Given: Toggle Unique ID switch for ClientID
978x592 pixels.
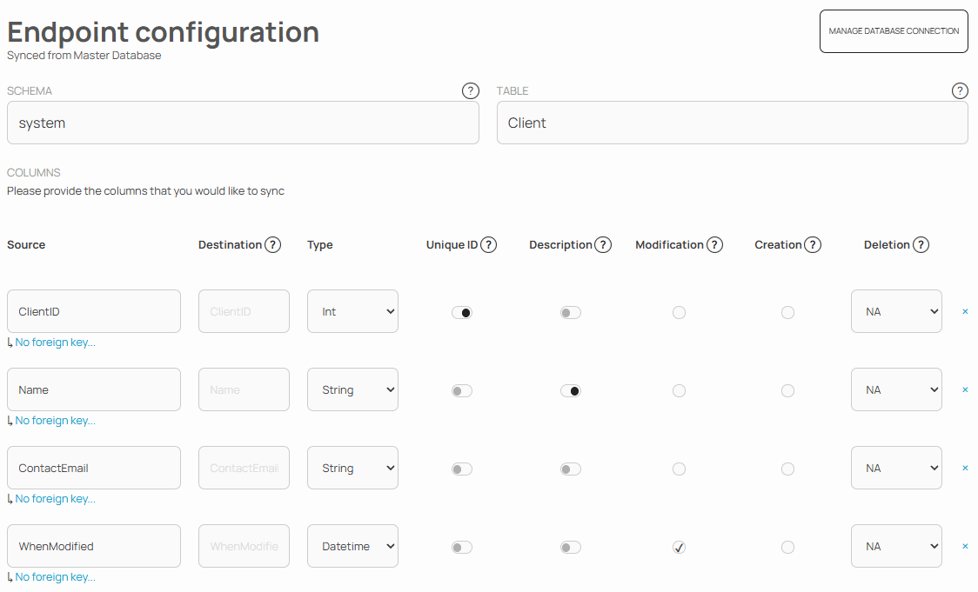Looking at the screenshot, I should pyautogui.click(x=461, y=312).
